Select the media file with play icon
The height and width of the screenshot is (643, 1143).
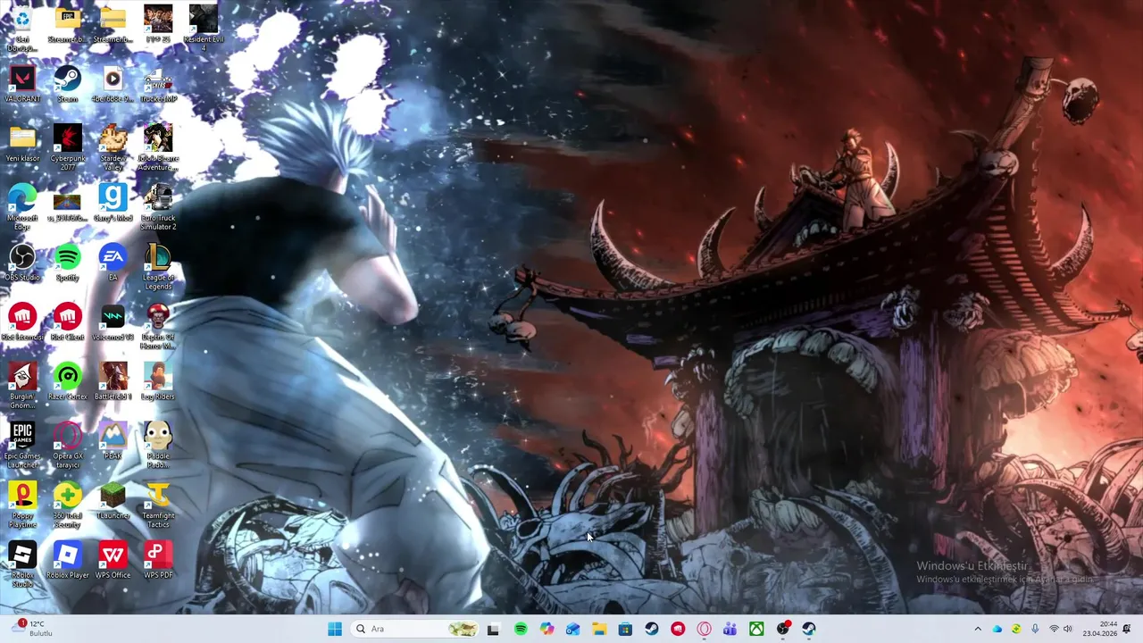pos(113,85)
